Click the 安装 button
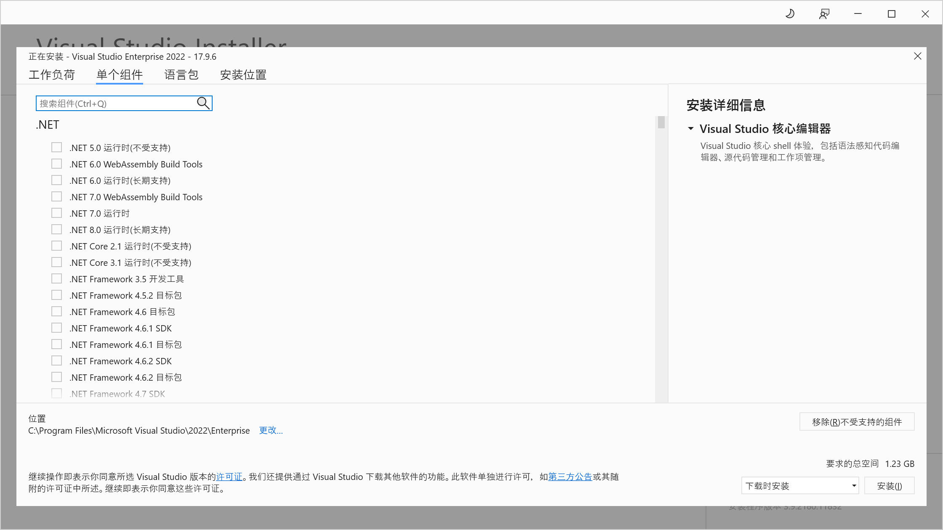Screen dimensions: 943x530 [x=889, y=485]
